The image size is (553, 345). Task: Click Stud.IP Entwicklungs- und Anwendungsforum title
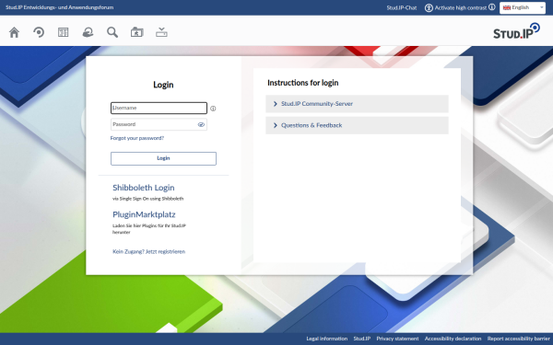(x=59, y=7)
